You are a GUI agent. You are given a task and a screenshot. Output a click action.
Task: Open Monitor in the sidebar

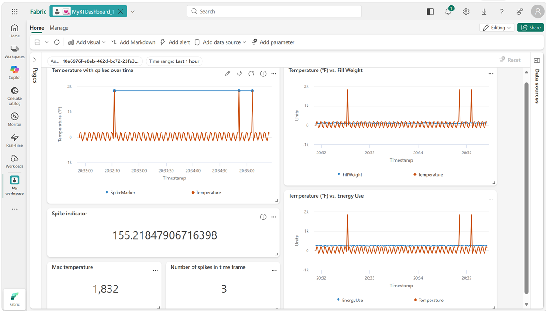[15, 119]
